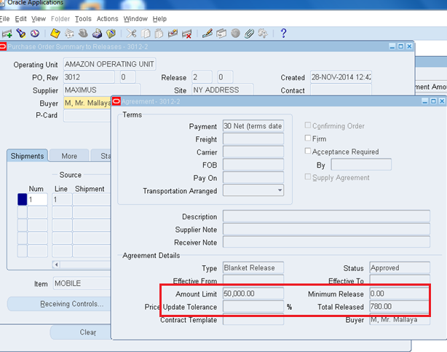Click the Cut scissors icon
Viewport: 447px width, 352px height.
132,34
